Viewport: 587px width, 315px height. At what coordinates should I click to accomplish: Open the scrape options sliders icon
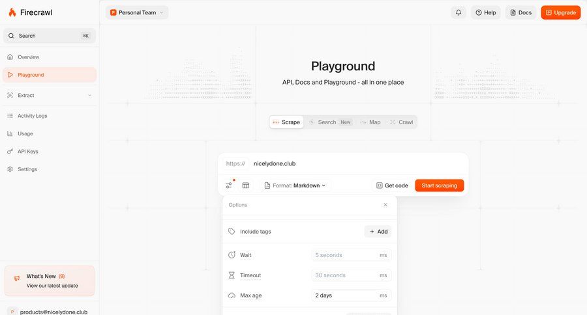click(229, 185)
